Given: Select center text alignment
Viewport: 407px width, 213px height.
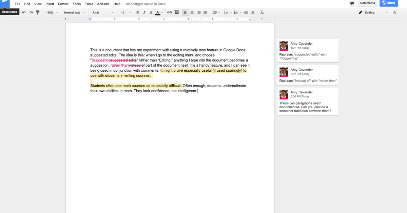Looking at the screenshot, I should [x=192, y=12].
